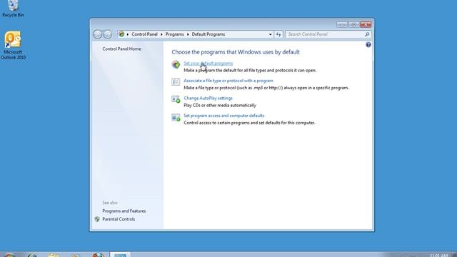
Task: Click the heading 'Choose the programs that Windows uses by default'
Action: [236, 52]
